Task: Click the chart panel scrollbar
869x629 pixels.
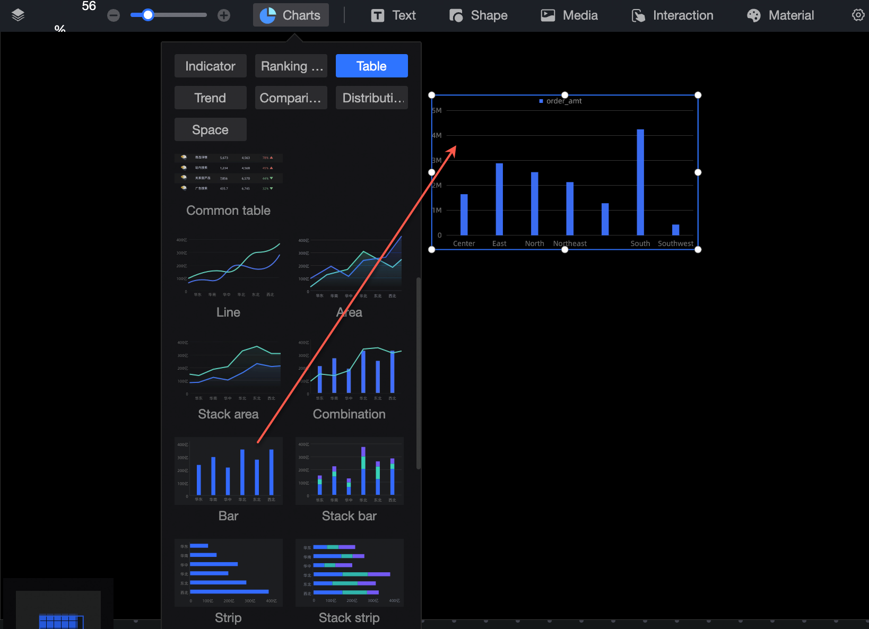Action: tap(419, 373)
